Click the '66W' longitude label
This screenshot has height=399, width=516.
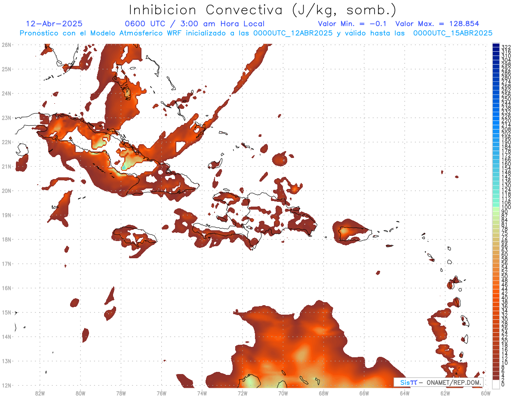pos(364,393)
